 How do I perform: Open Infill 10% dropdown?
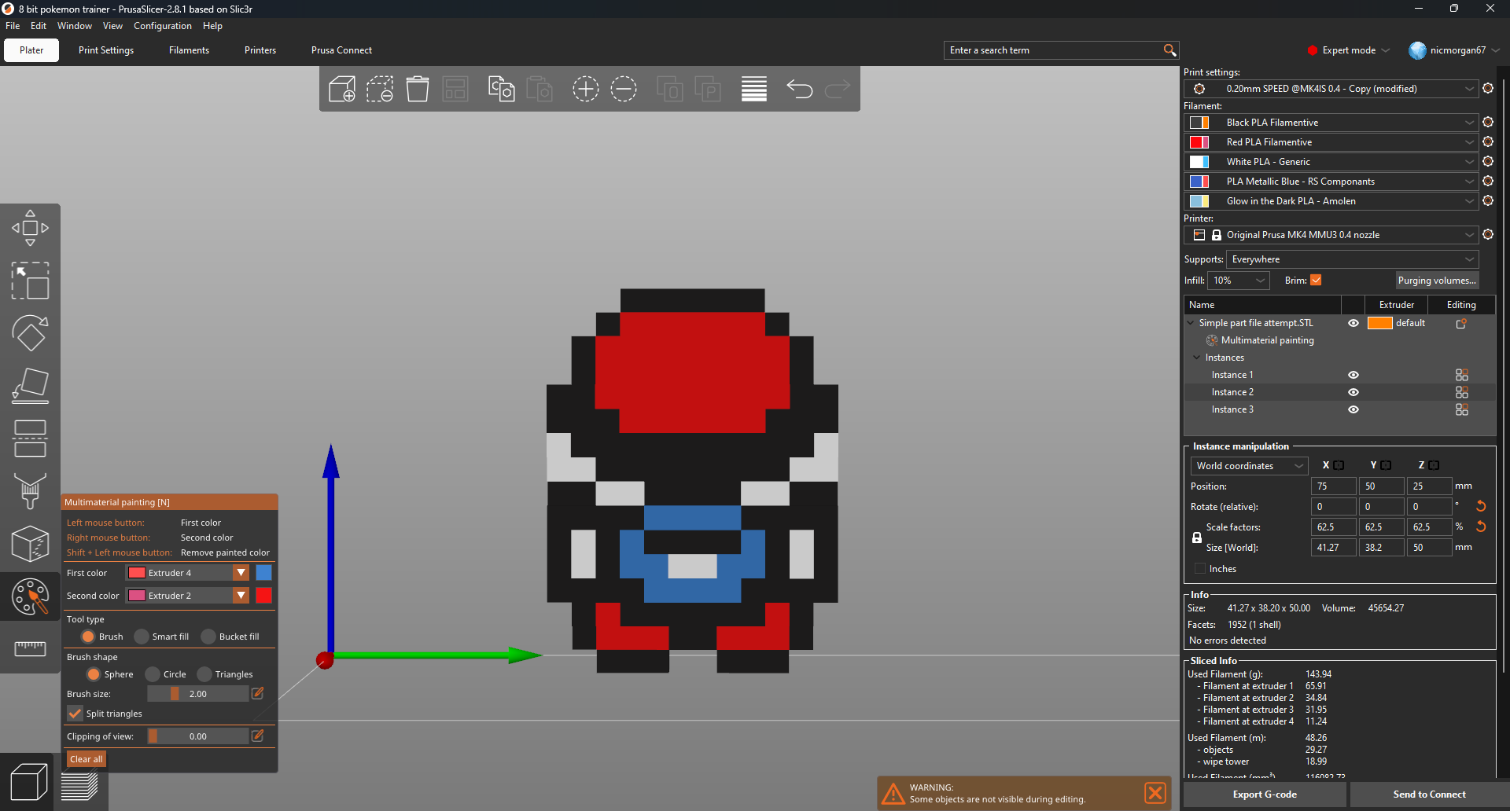(1239, 281)
